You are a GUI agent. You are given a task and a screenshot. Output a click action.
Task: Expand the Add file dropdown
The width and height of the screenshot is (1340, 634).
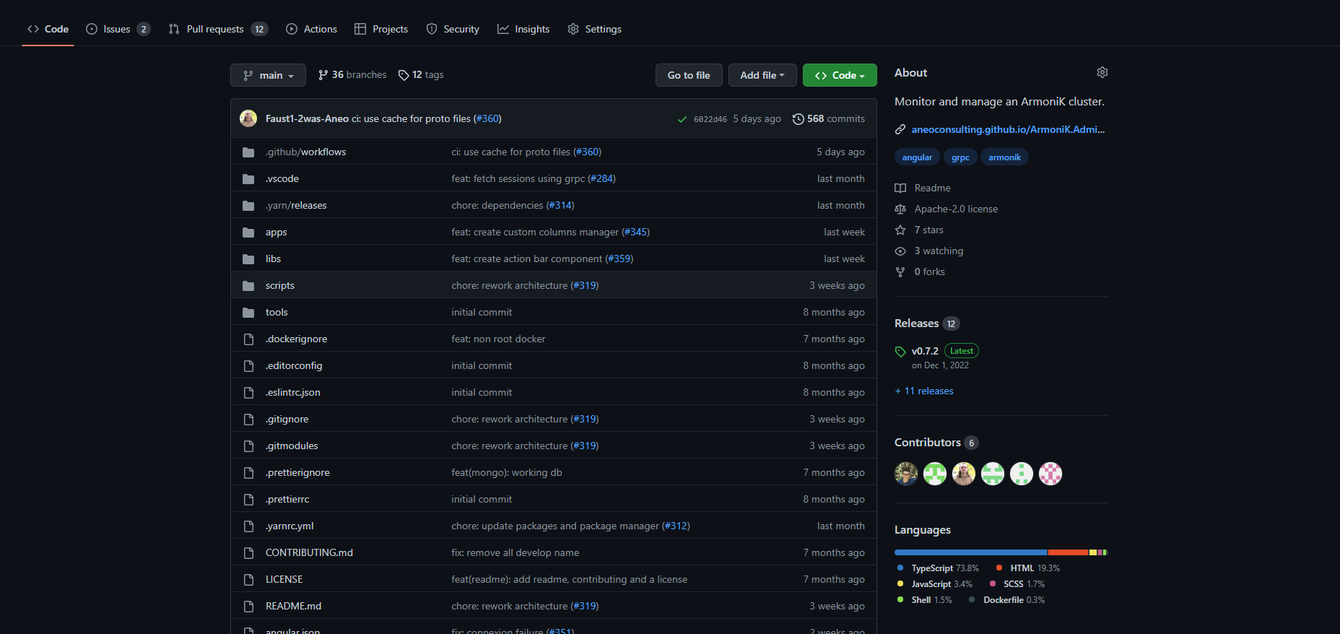[x=762, y=75]
